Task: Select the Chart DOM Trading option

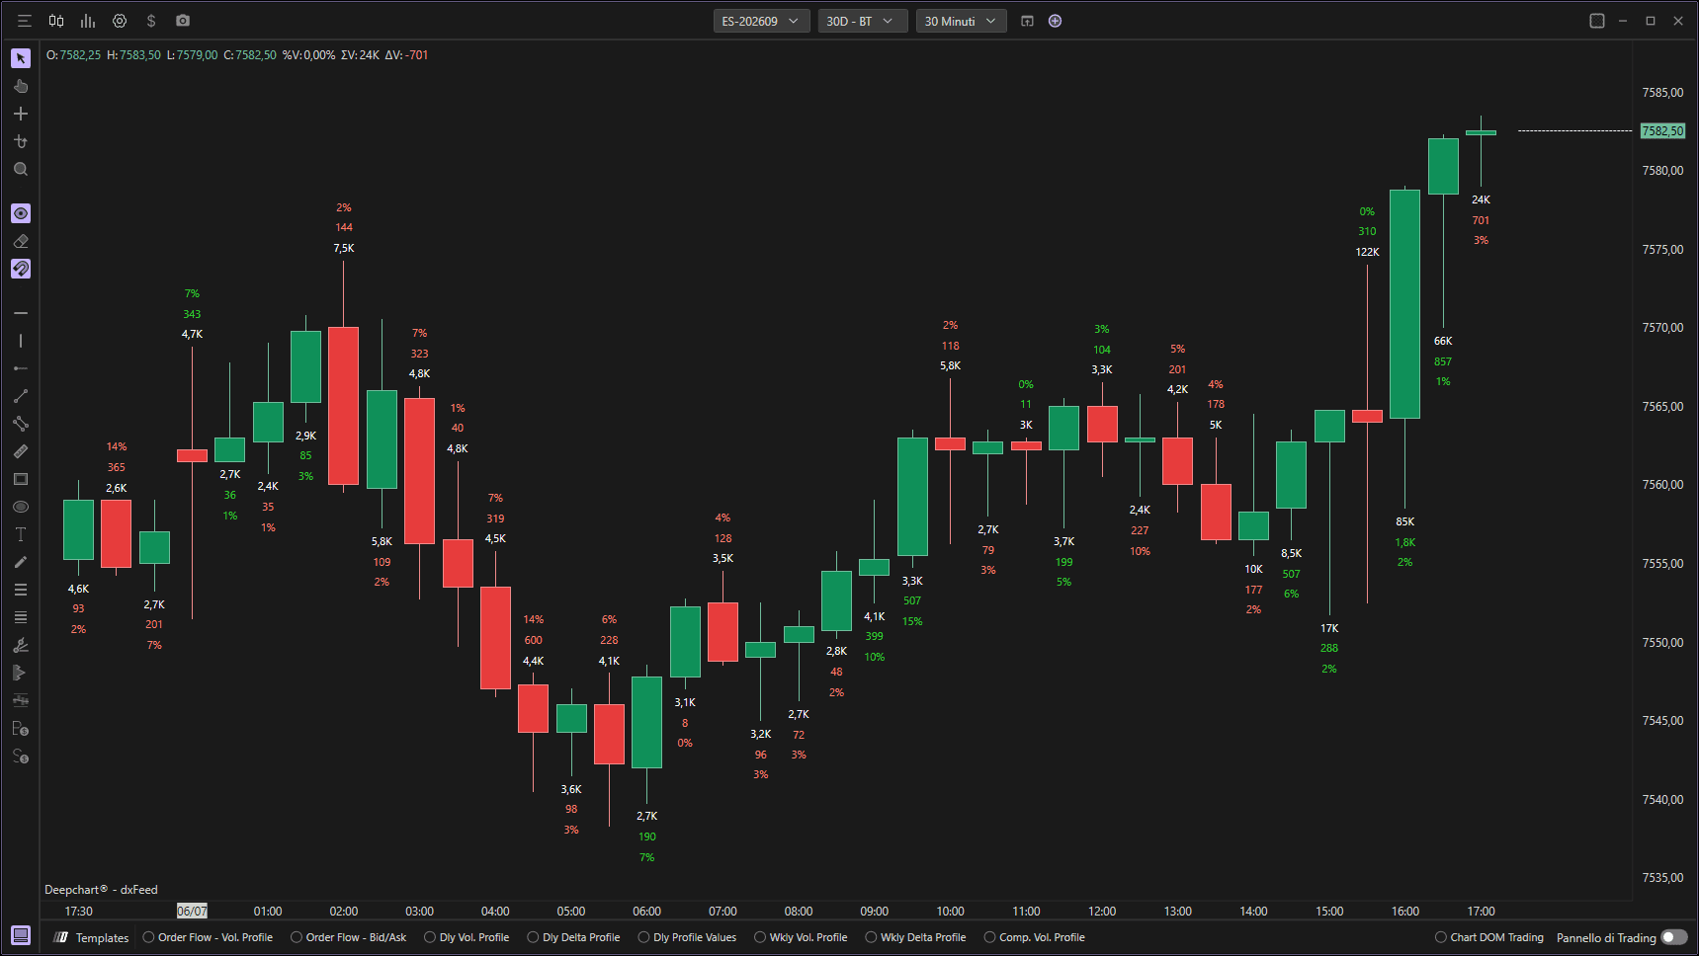Action: pyautogui.click(x=1489, y=937)
